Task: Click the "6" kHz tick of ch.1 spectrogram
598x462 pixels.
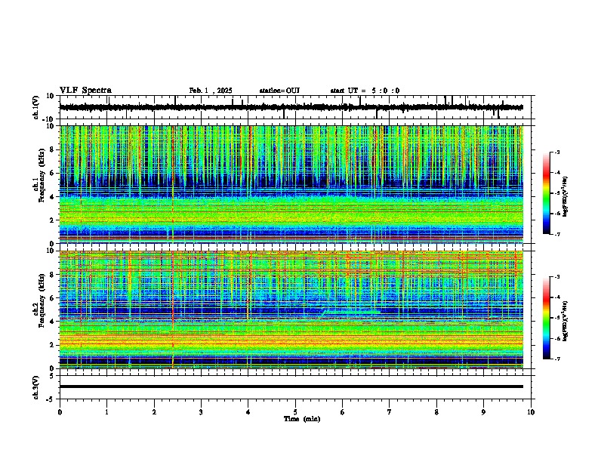Action: [52, 173]
